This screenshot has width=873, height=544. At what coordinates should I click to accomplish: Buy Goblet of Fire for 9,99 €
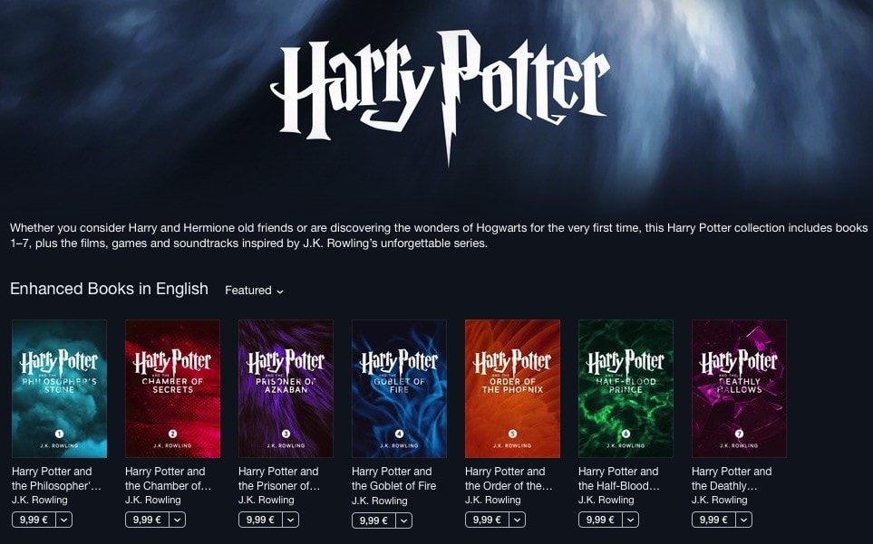point(373,520)
